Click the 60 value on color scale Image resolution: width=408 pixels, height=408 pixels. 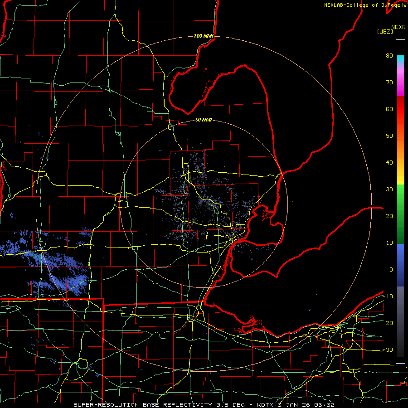tap(389, 109)
